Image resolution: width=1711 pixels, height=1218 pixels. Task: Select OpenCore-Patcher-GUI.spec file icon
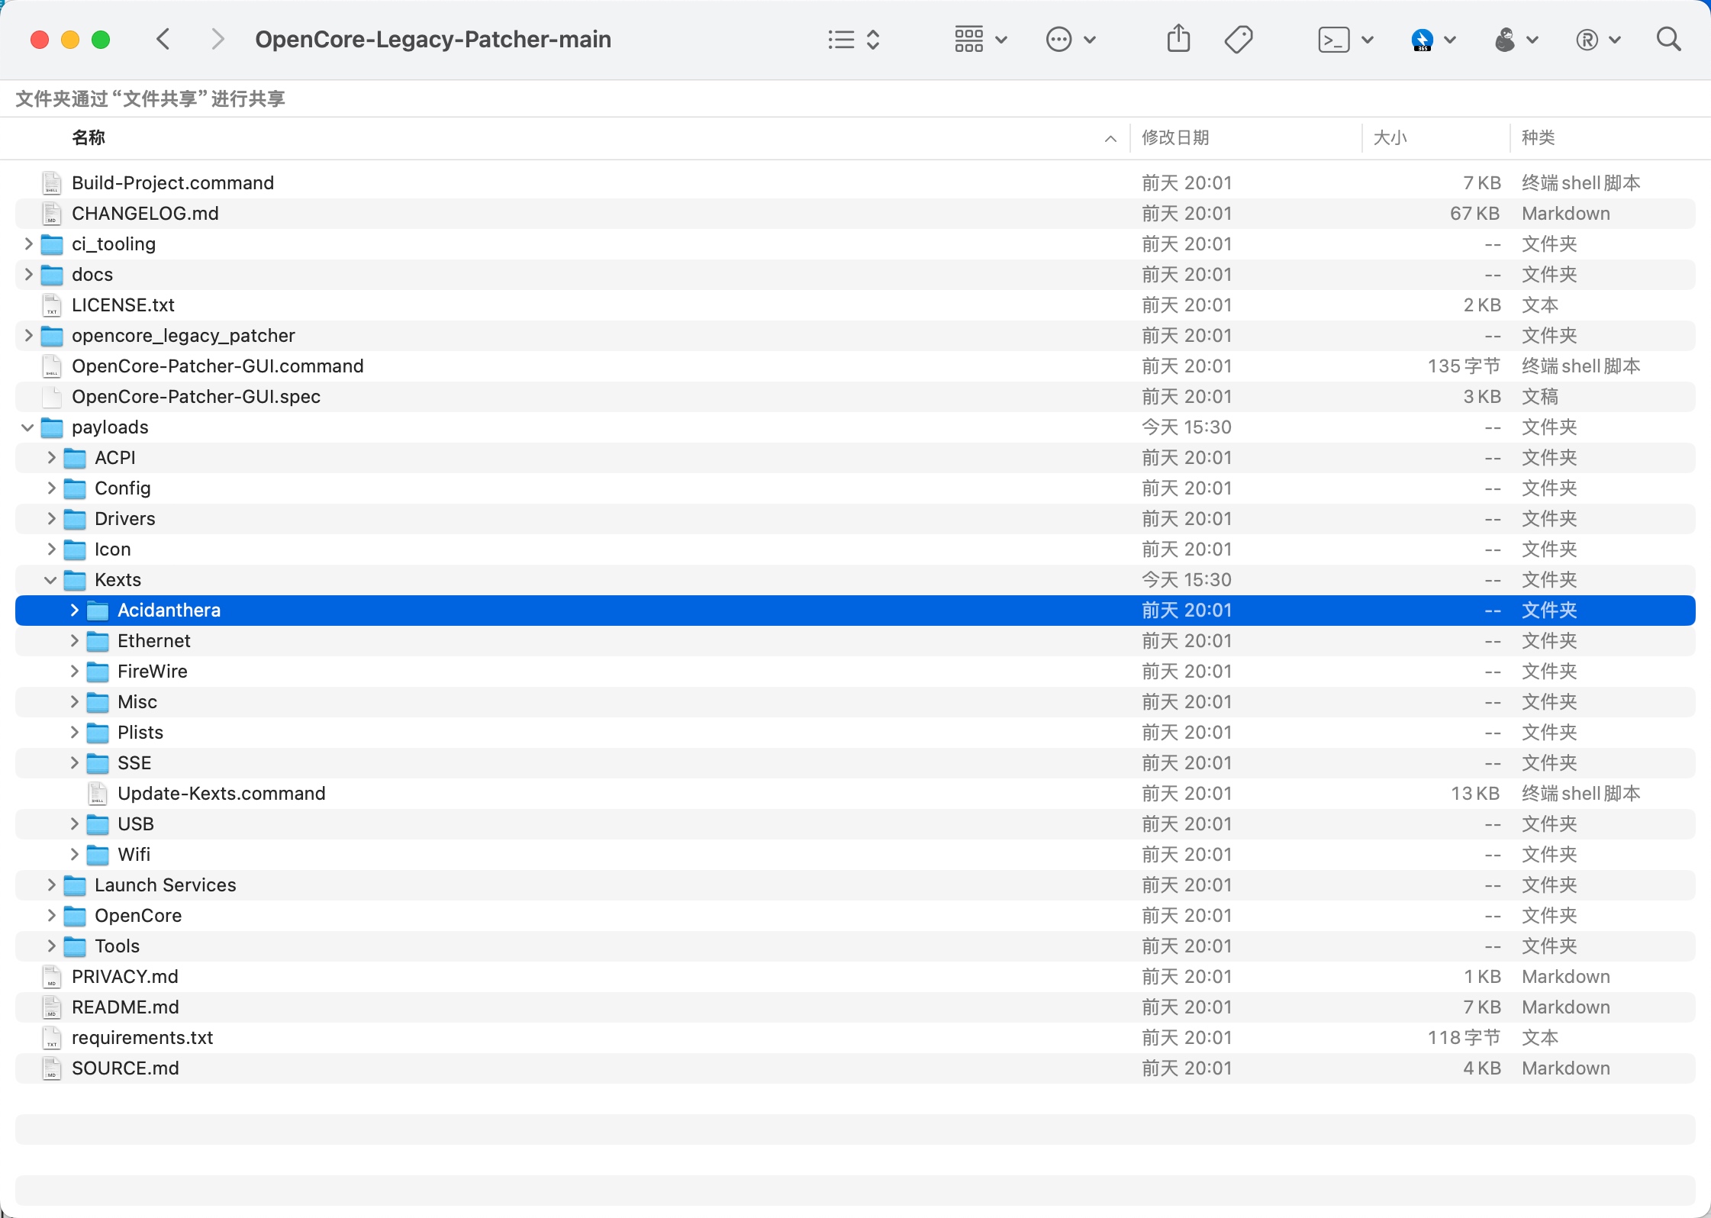click(52, 397)
